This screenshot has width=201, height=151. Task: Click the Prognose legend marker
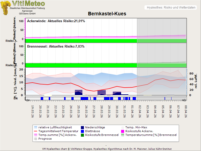click(x=36, y=139)
